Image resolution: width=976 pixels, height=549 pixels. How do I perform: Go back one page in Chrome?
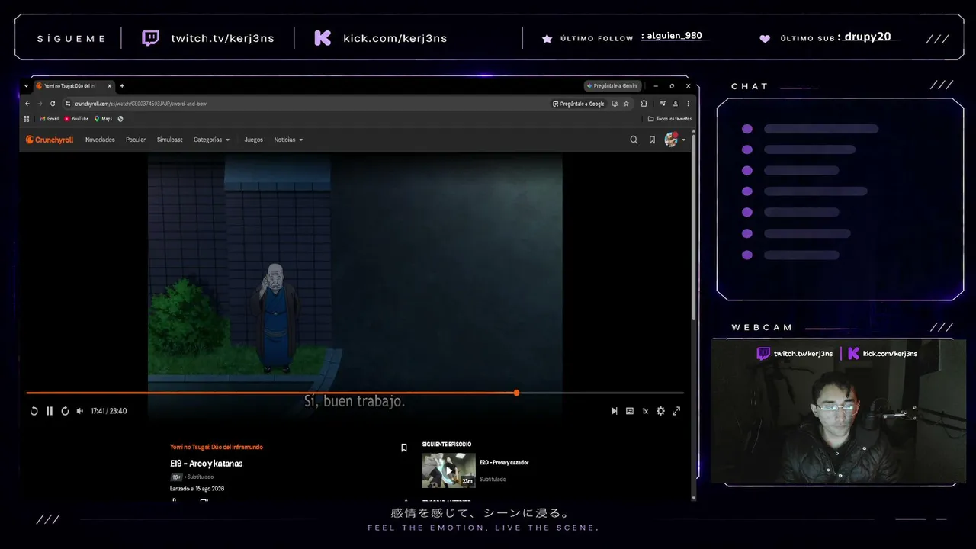tap(27, 104)
